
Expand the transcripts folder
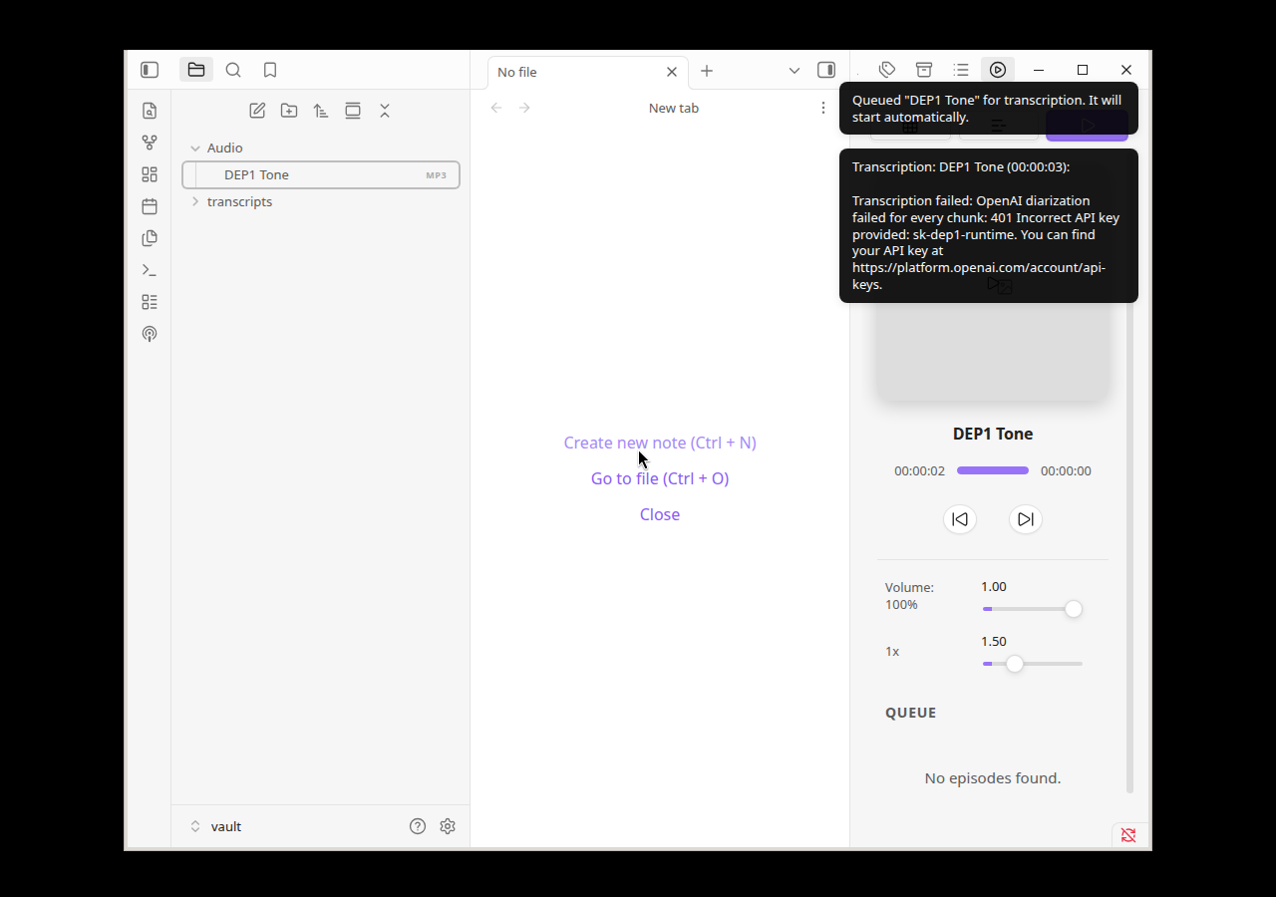pyautogui.click(x=195, y=201)
